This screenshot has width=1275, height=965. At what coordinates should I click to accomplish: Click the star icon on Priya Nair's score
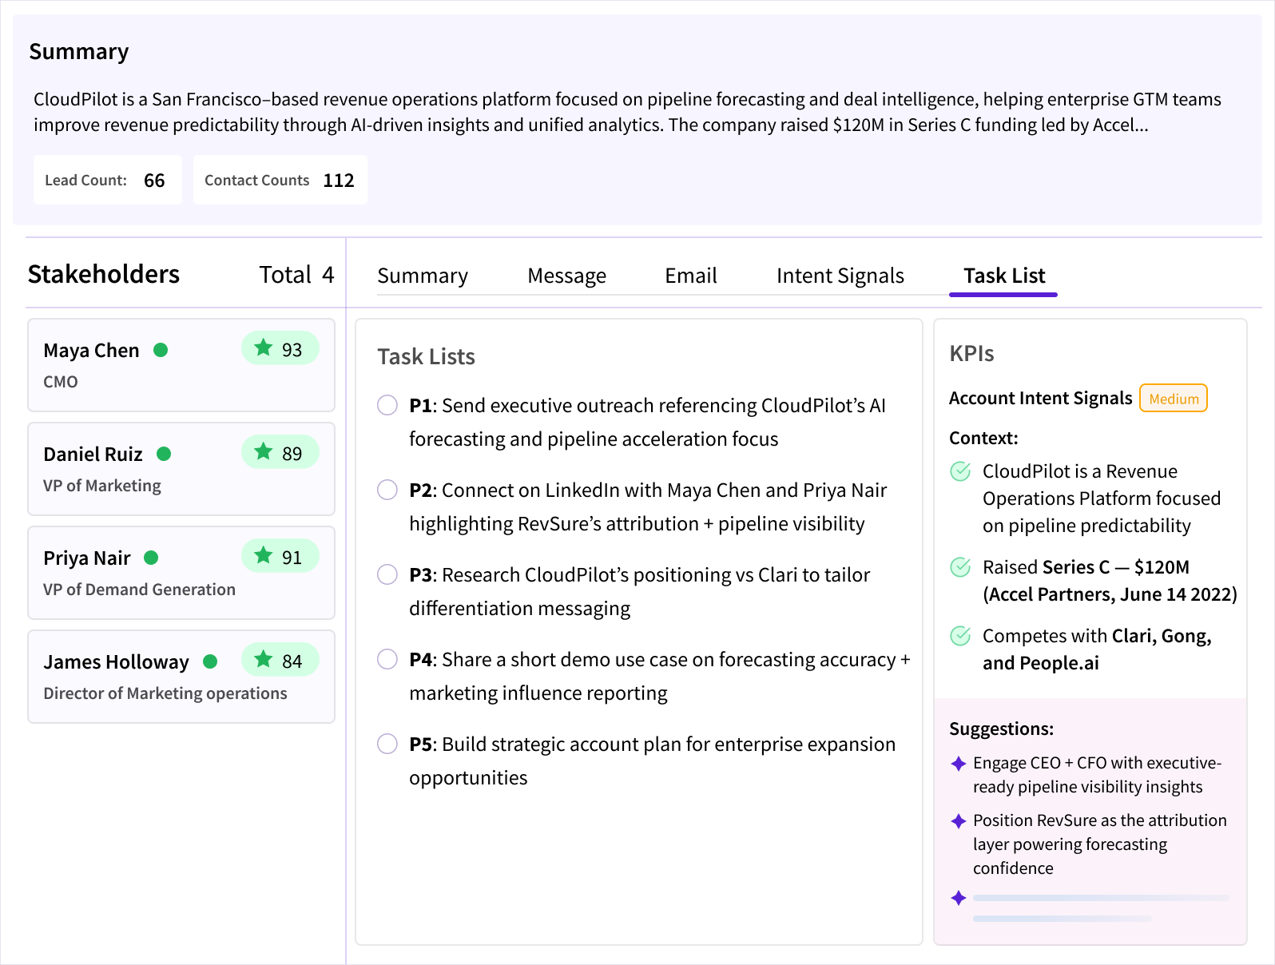263,555
